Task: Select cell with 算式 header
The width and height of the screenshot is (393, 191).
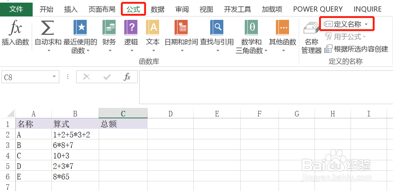Action: coord(75,124)
